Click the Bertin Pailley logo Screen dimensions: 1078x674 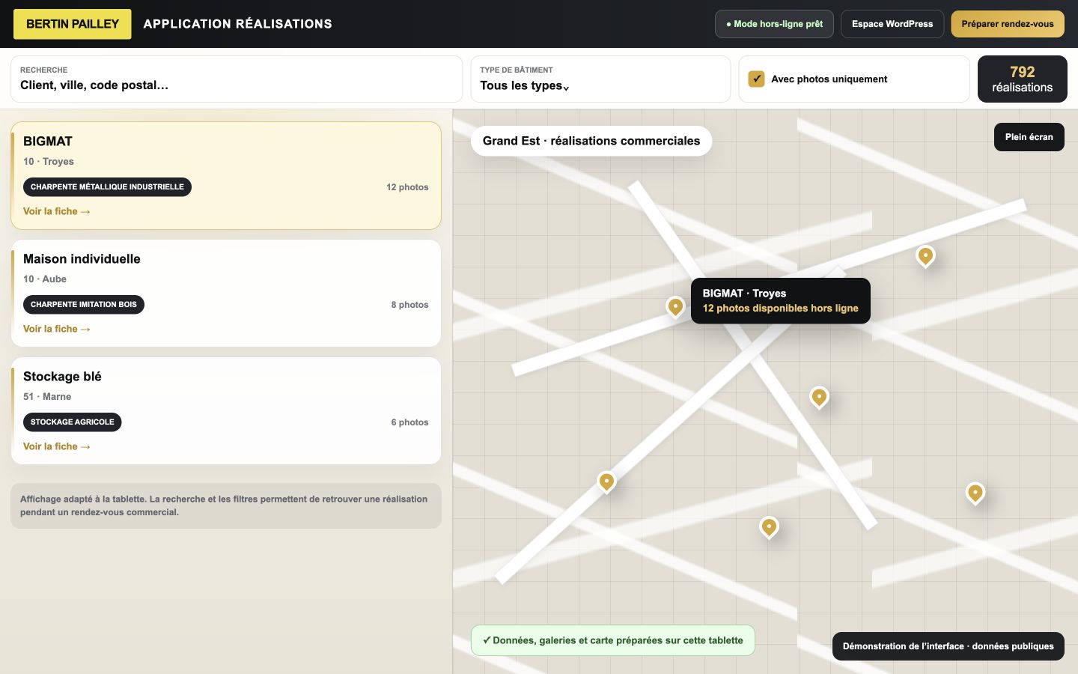click(x=73, y=24)
